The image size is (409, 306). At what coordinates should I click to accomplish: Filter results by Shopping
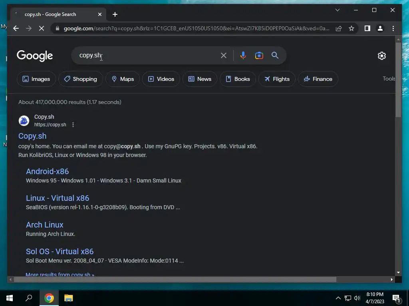point(81,79)
